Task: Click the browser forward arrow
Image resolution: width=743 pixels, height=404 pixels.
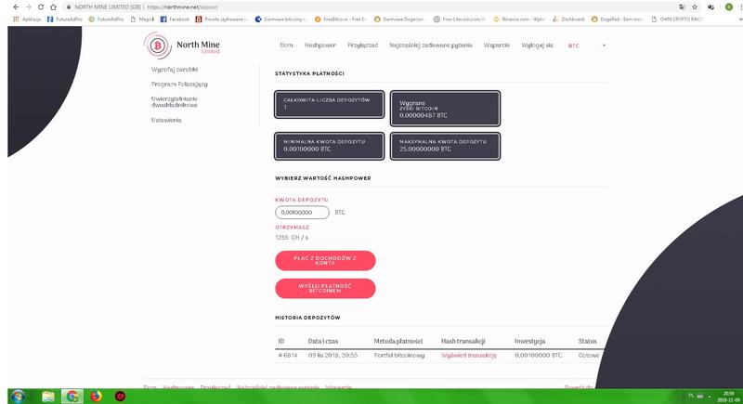Action: click(x=29, y=7)
